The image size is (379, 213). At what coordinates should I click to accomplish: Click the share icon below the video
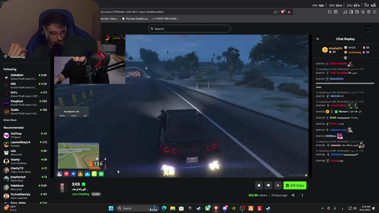coord(293,195)
